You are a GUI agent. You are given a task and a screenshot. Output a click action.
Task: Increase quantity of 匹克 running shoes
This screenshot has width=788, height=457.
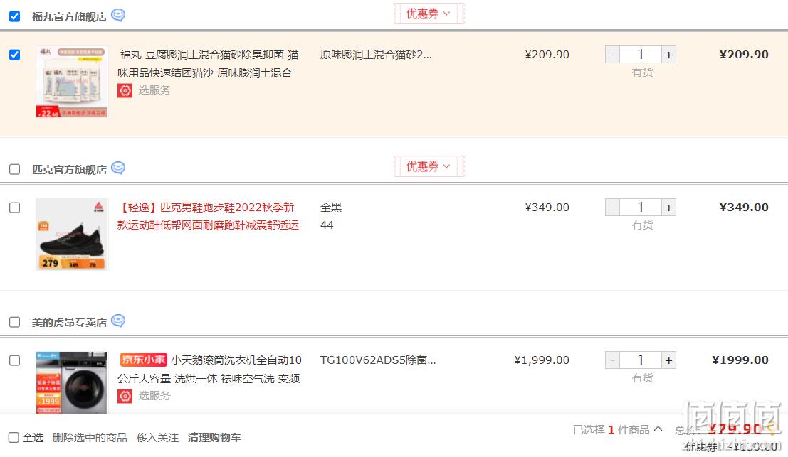pos(668,208)
